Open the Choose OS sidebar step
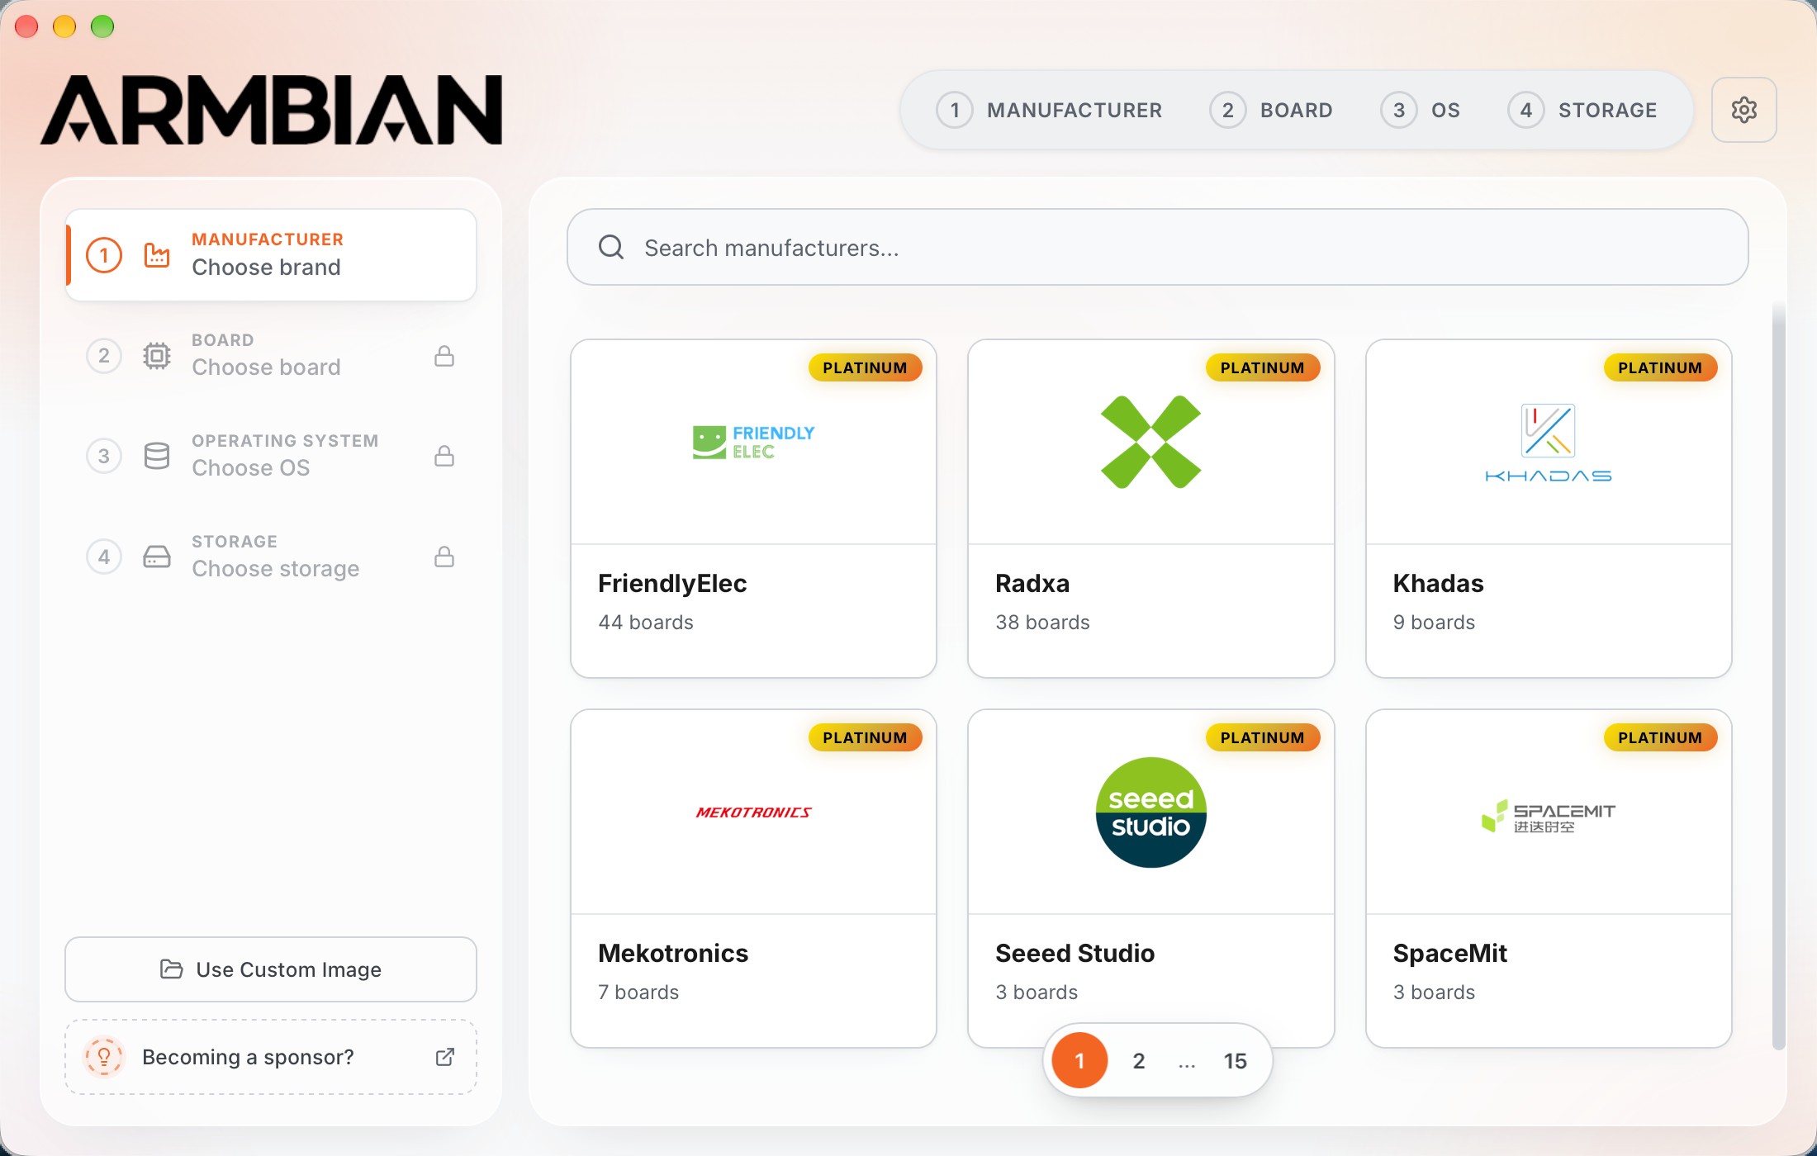Viewport: 1817px width, 1156px height. tap(271, 456)
